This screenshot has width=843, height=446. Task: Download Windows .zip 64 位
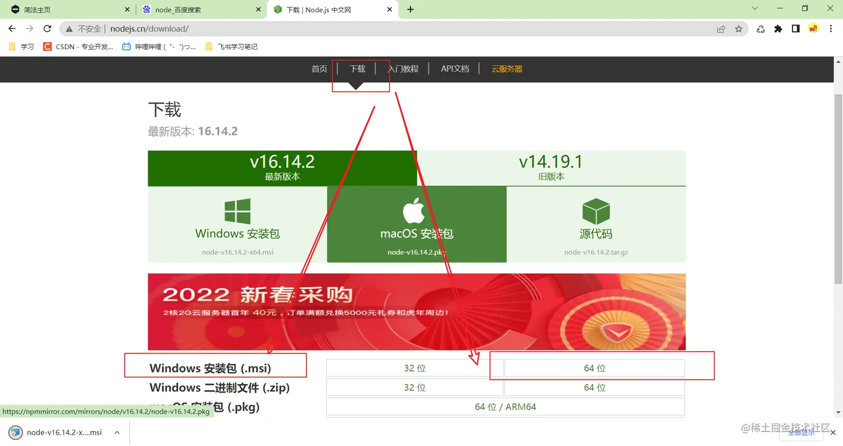tap(594, 387)
